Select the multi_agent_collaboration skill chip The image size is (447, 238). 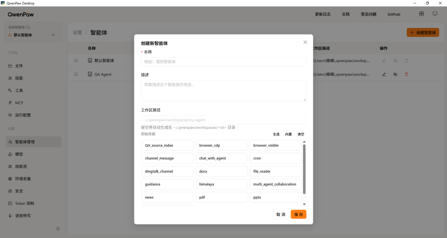click(x=275, y=184)
